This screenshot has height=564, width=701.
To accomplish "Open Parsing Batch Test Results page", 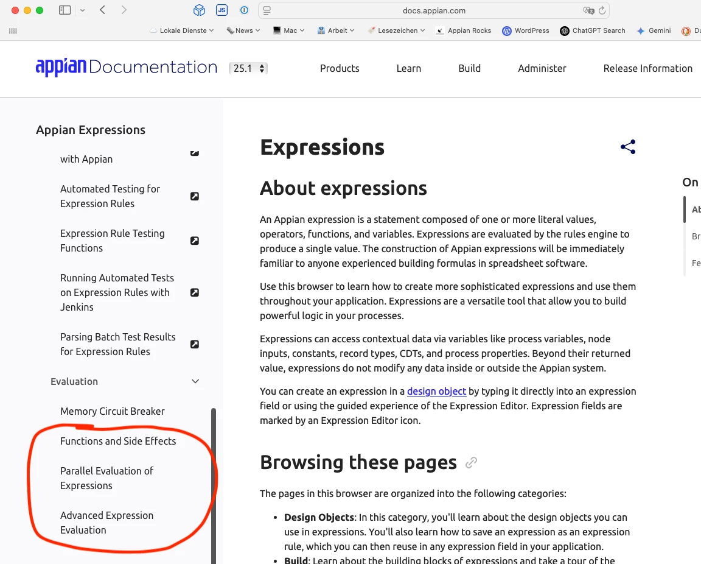I will [x=118, y=344].
